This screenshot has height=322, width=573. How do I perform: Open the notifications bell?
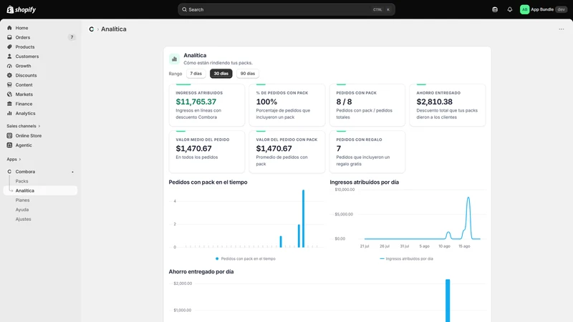pyautogui.click(x=510, y=9)
